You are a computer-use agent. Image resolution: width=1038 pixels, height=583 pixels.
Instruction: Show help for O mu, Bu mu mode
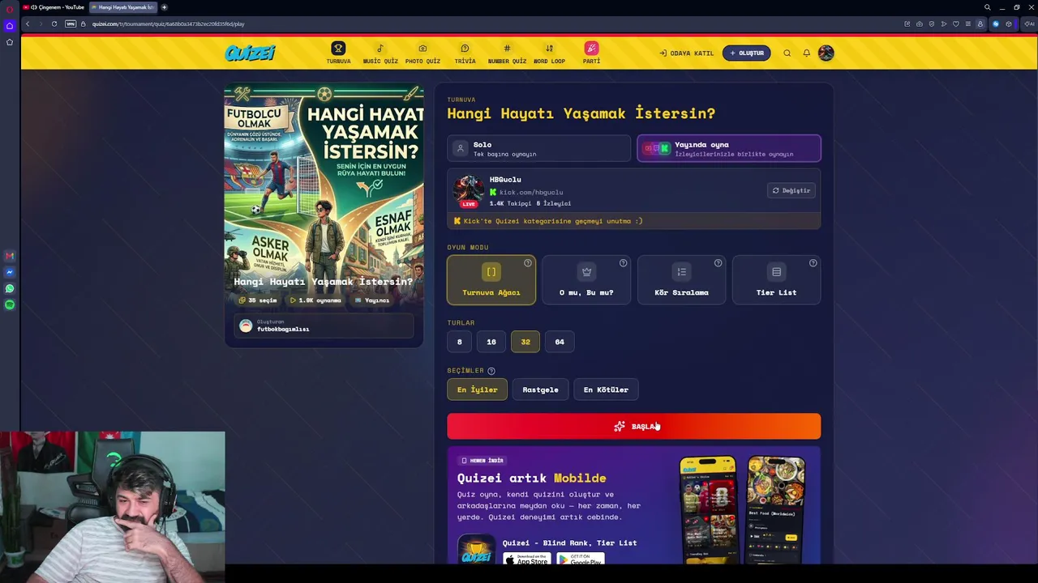[623, 263]
